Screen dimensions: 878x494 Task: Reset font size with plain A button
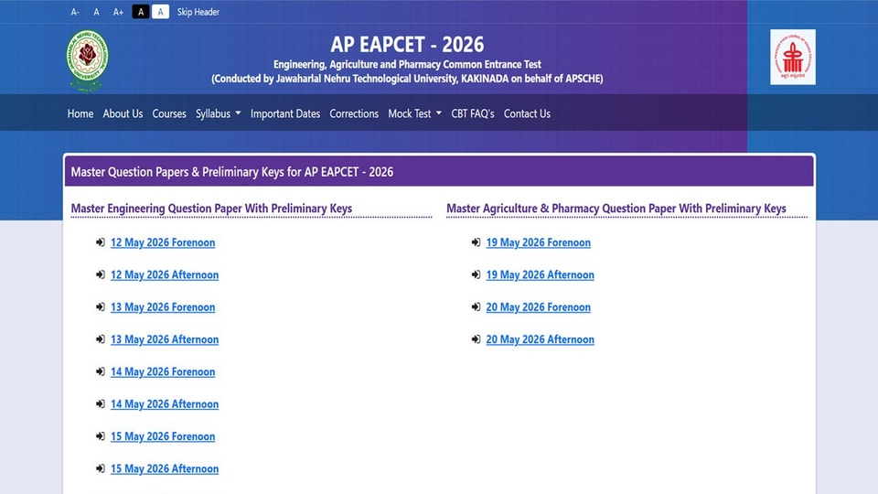tap(96, 12)
